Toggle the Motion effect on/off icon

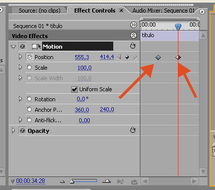pos(23,46)
